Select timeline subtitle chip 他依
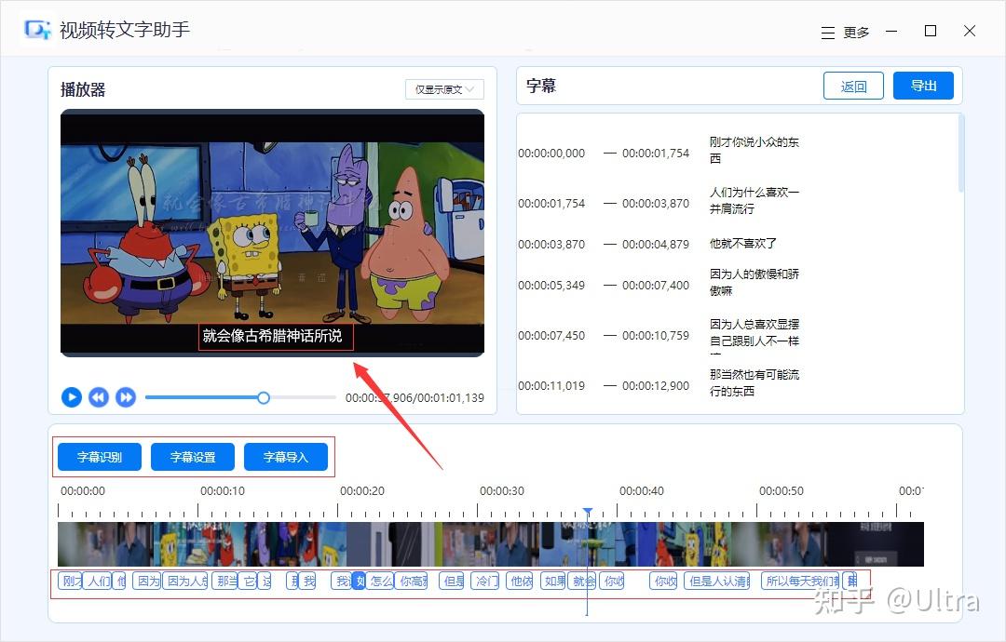The image size is (1006, 642). pyautogui.click(x=520, y=582)
